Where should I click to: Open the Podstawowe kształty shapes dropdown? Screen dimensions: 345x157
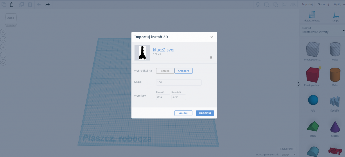[322, 30]
